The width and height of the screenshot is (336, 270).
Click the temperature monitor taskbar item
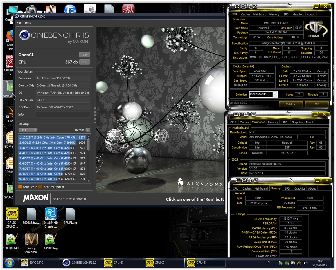coord(39,262)
